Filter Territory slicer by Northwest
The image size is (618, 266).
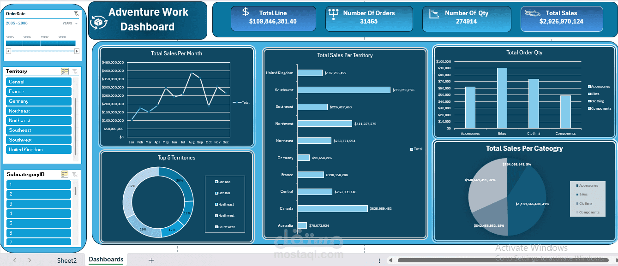pos(39,120)
